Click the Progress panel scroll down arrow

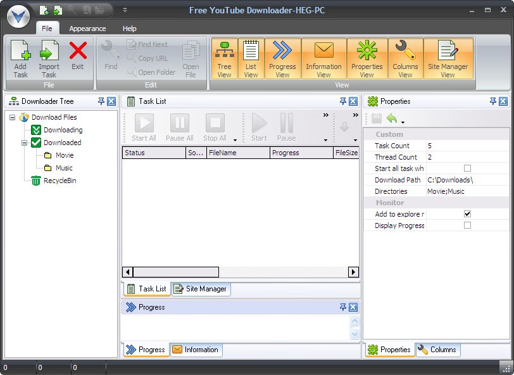coord(354,334)
